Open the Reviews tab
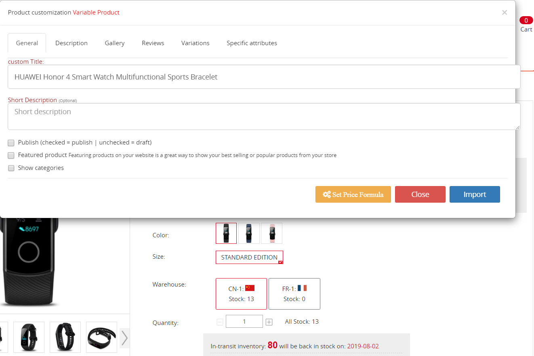This screenshot has height=356, width=534. tap(153, 43)
